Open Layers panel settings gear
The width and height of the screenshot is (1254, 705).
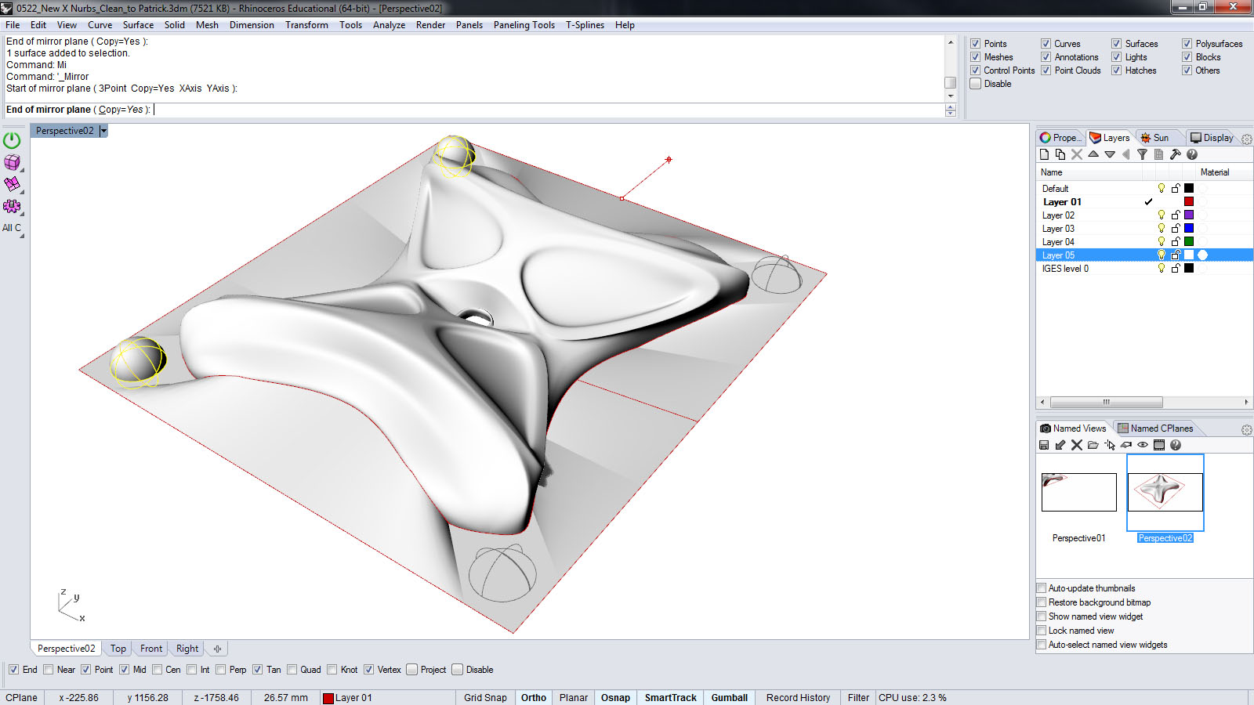(x=1246, y=139)
